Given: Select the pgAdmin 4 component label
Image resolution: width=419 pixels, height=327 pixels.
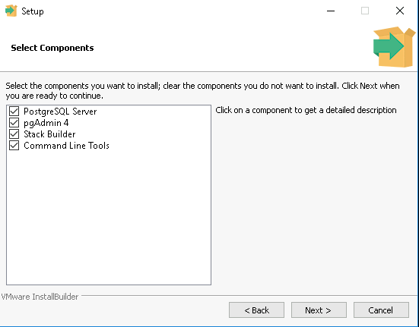Looking at the screenshot, I should [46, 123].
